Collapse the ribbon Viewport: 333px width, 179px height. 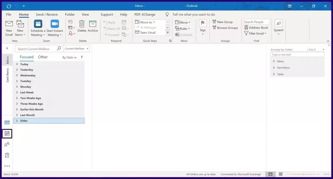(x=328, y=41)
